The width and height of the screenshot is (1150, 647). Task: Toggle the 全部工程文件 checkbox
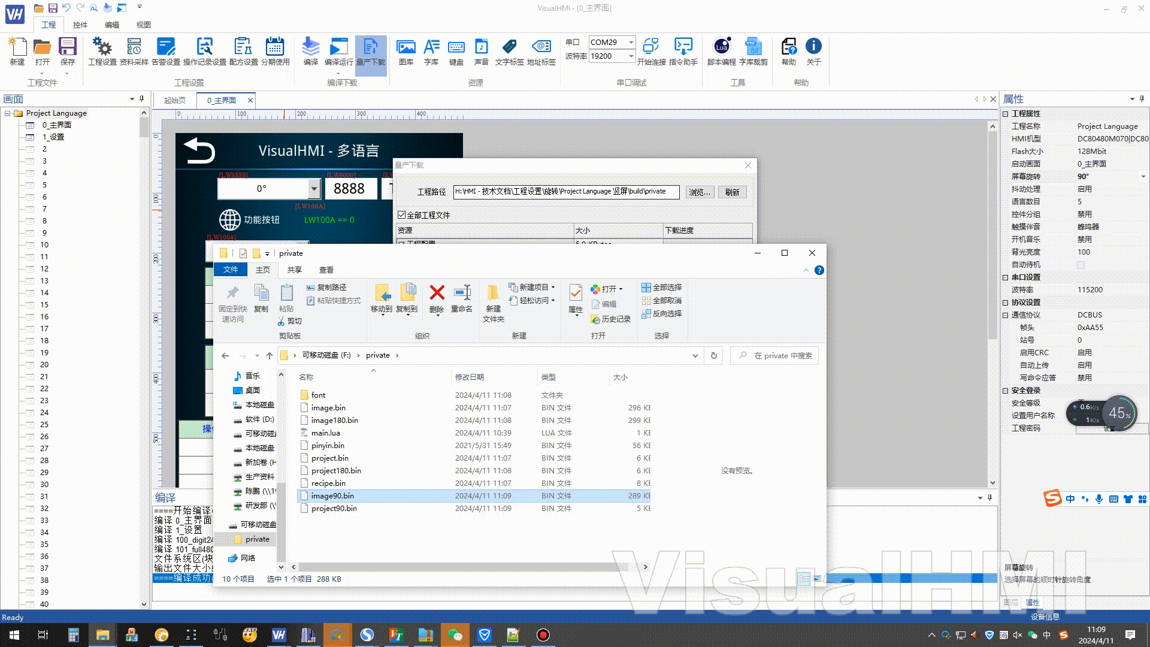click(402, 215)
